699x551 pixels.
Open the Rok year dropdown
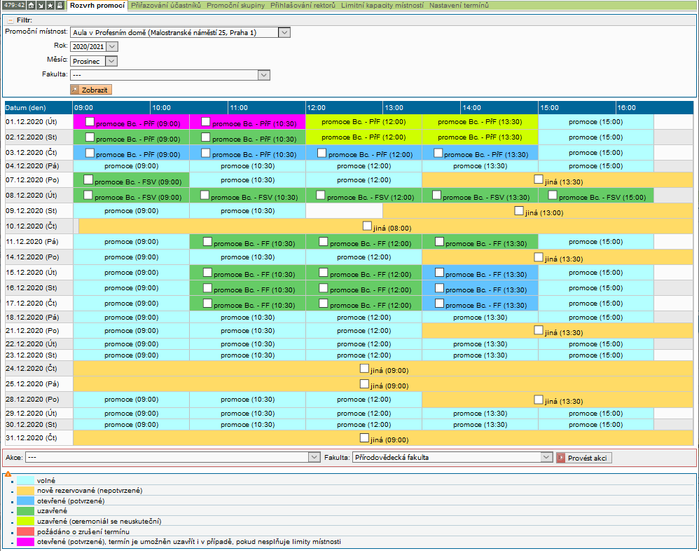(x=112, y=46)
